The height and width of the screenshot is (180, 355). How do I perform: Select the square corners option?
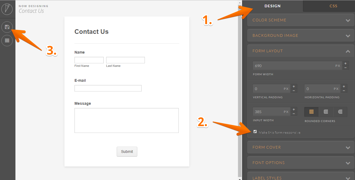311,112
